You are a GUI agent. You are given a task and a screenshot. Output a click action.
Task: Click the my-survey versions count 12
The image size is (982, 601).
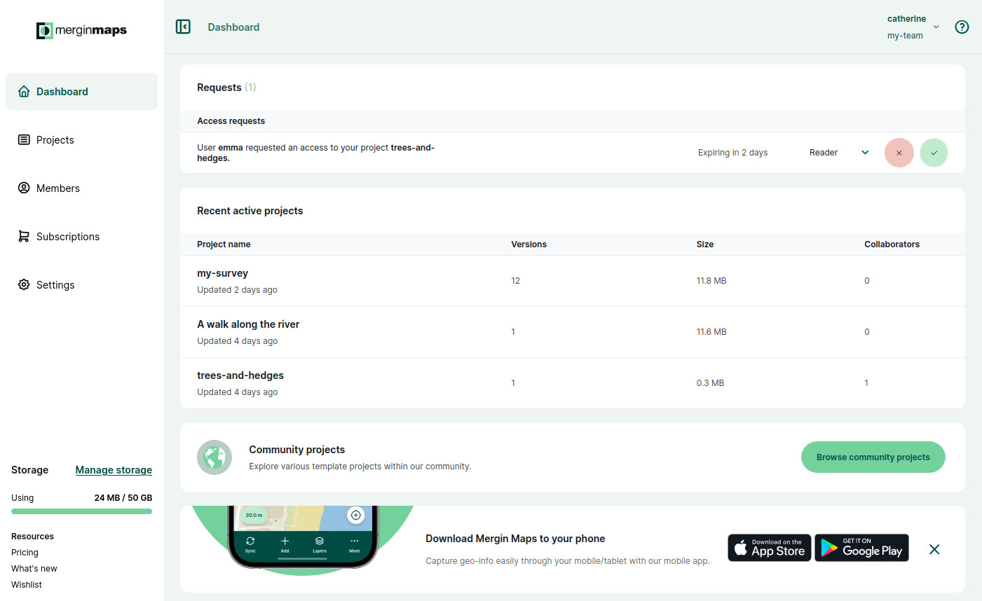click(515, 281)
